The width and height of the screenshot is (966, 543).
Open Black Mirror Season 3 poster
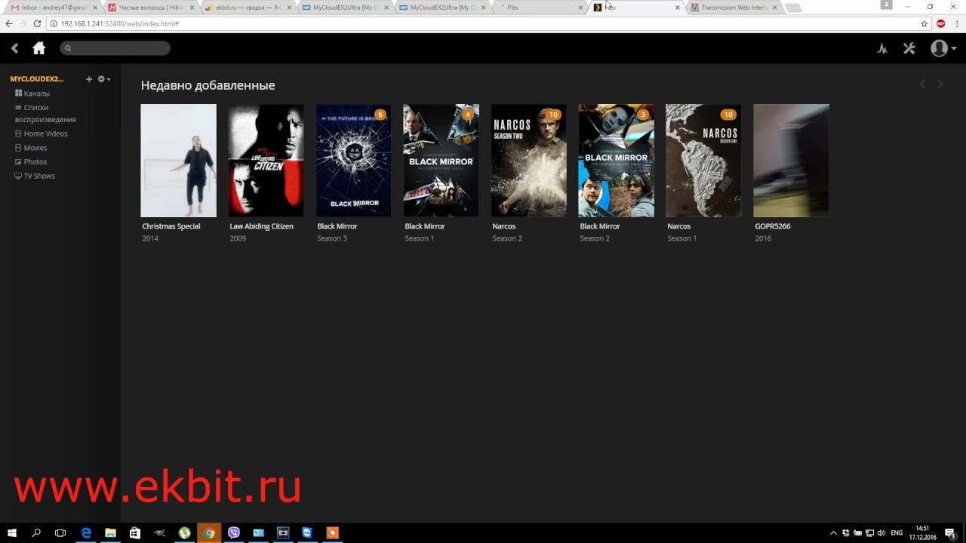(353, 161)
